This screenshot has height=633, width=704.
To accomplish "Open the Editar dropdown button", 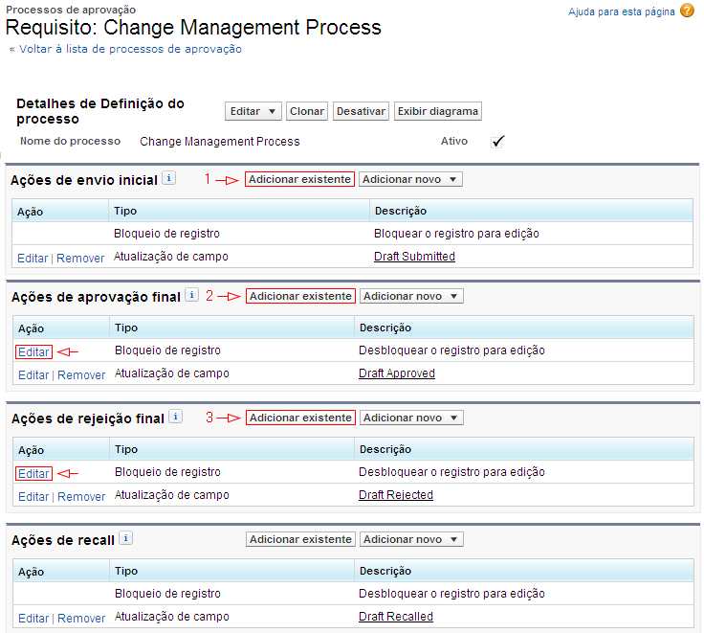I will (253, 111).
